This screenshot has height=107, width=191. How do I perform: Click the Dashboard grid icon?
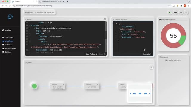3,37
